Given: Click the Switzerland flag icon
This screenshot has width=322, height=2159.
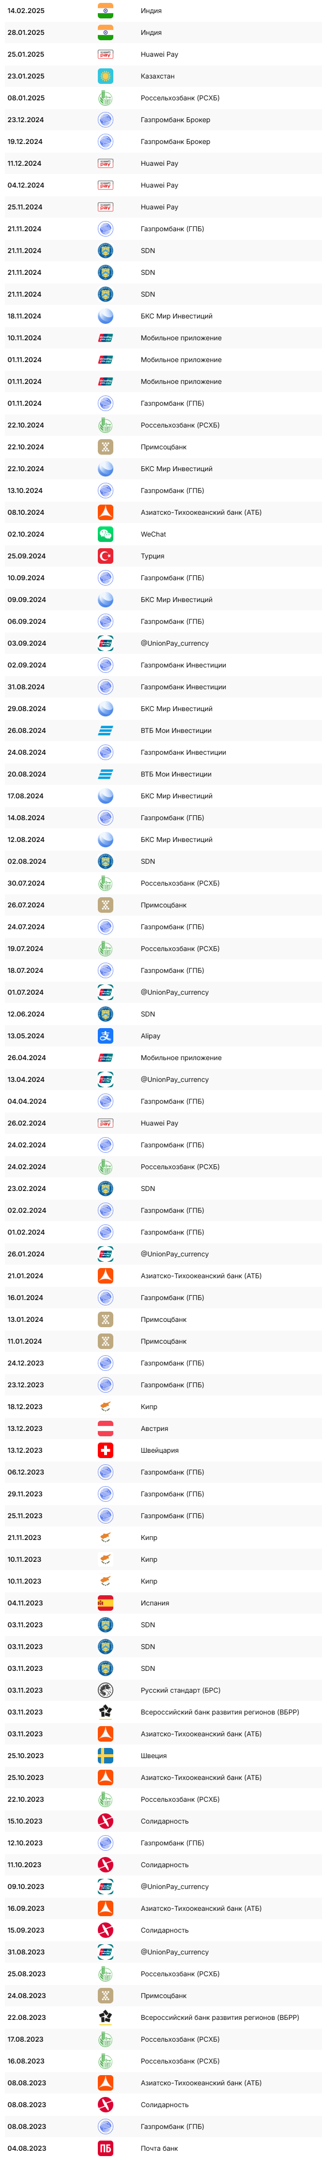Looking at the screenshot, I should [x=106, y=1450].
